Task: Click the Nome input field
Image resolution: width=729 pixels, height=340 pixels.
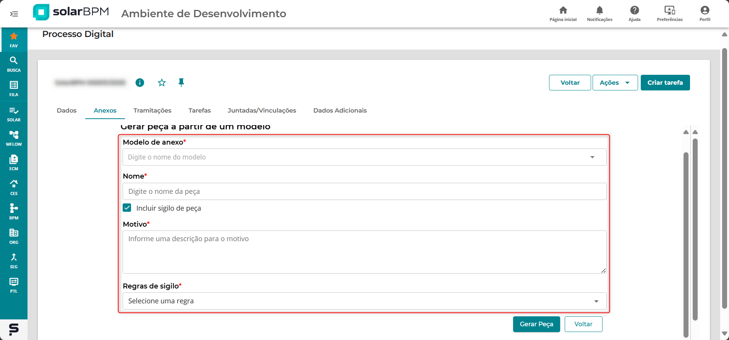Action: (x=364, y=192)
